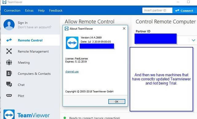
Task: Click the Meeting people icon
Action: pos(9,62)
